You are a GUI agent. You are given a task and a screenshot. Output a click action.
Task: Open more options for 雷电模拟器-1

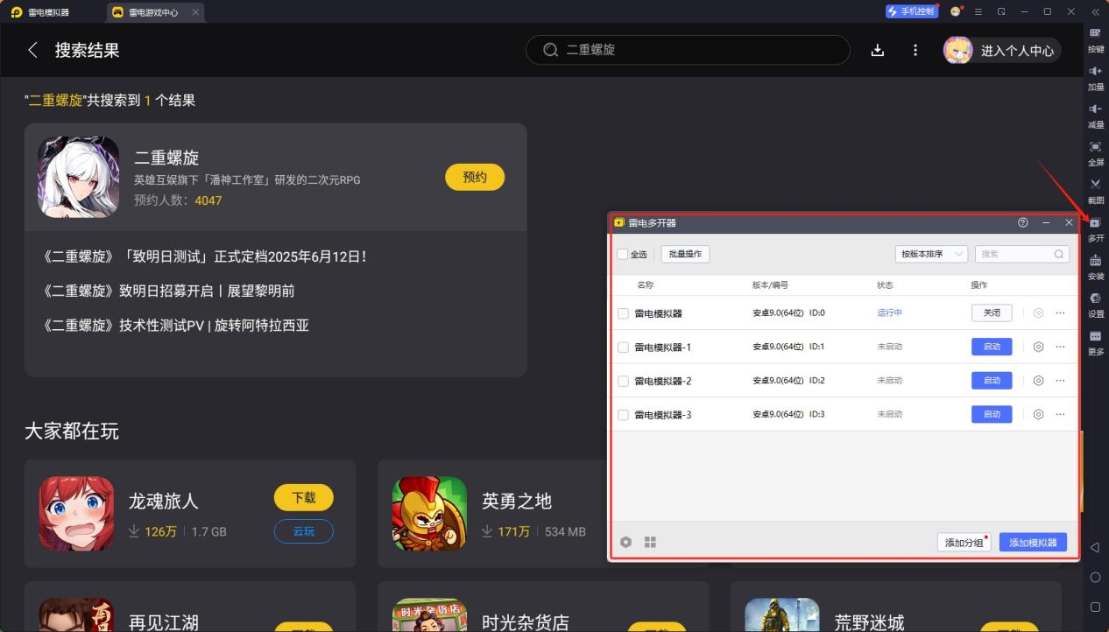[1060, 347]
